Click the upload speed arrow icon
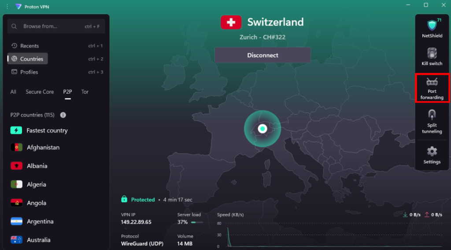451x250 pixels. click(x=427, y=215)
